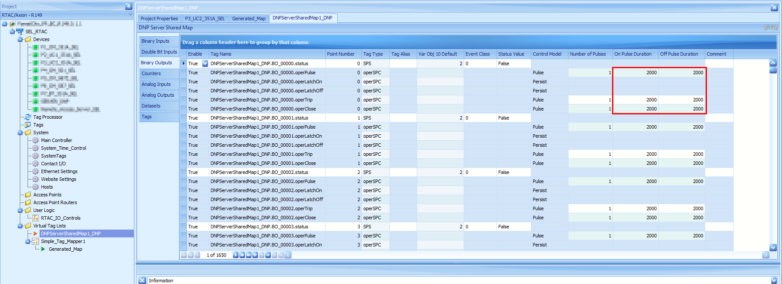Click the Tag Processor icon in project tree
Image resolution: width=782 pixels, height=284 pixels.
coord(28,117)
